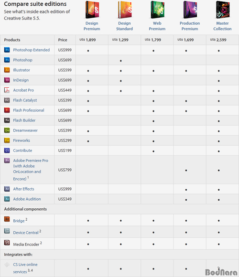
Task: Click the Photoshop row Ps icon
Action: click(x=7, y=60)
